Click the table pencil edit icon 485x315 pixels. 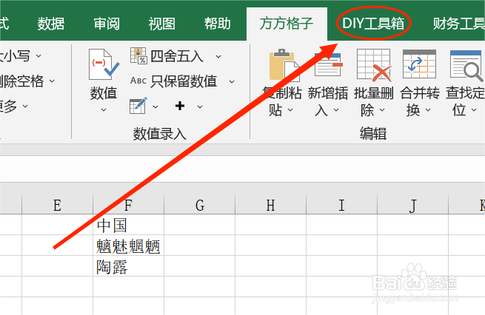click(138, 106)
